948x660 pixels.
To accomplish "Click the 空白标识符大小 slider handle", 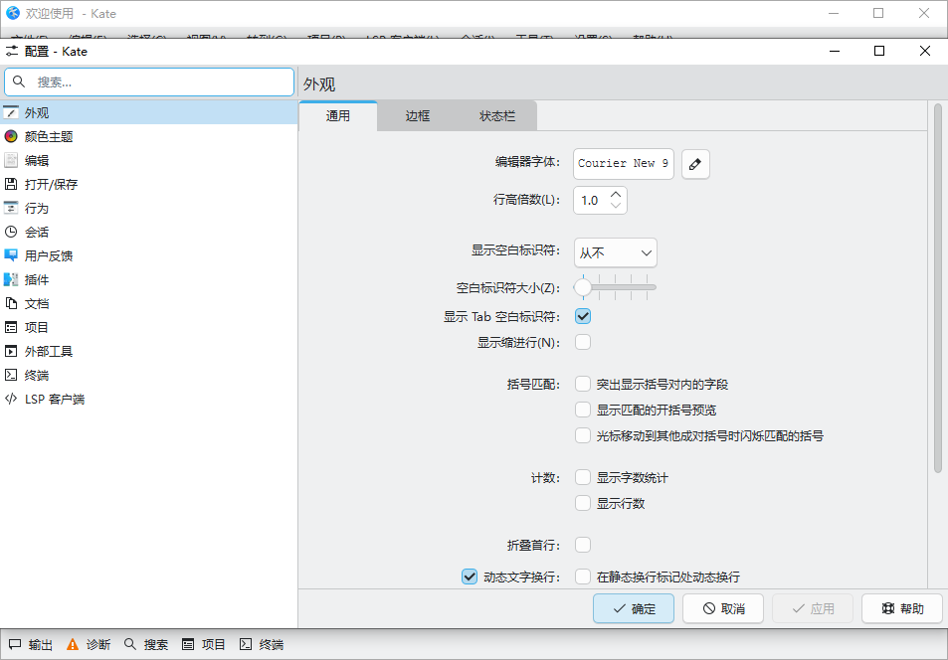I will (583, 288).
